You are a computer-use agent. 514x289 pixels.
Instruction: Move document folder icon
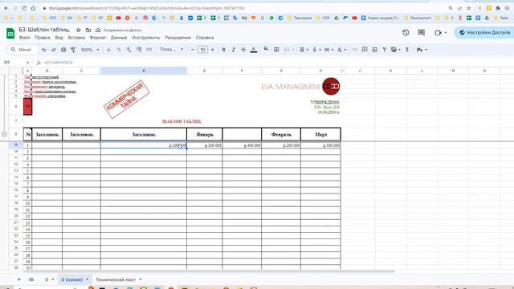pyautogui.click(x=88, y=31)
